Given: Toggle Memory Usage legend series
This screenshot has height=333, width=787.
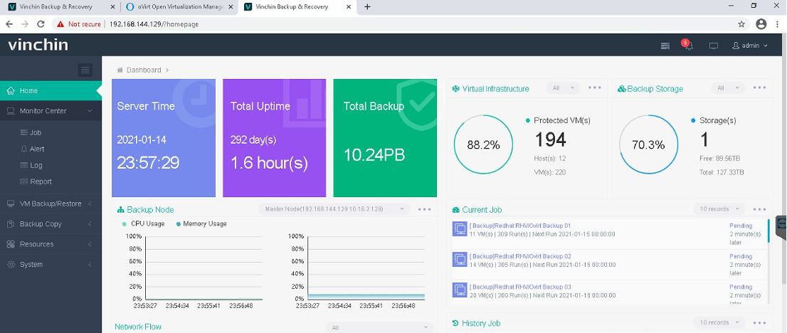Looking at the screenshot, I should [x=201, y=223].
